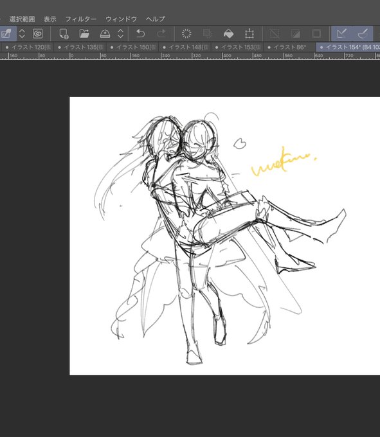
Task: Switch to the イラスト 135 tab
Action: [80, 47]
